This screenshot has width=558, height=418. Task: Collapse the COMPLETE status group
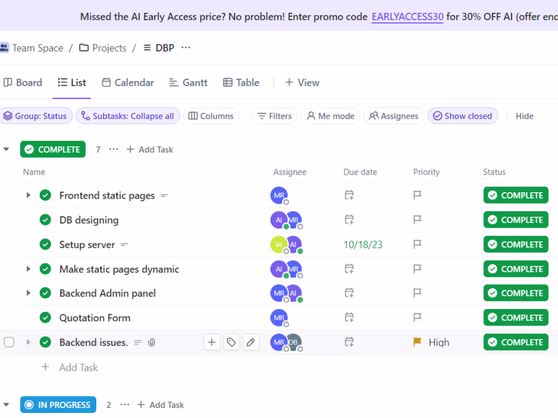tap(6, 149)
